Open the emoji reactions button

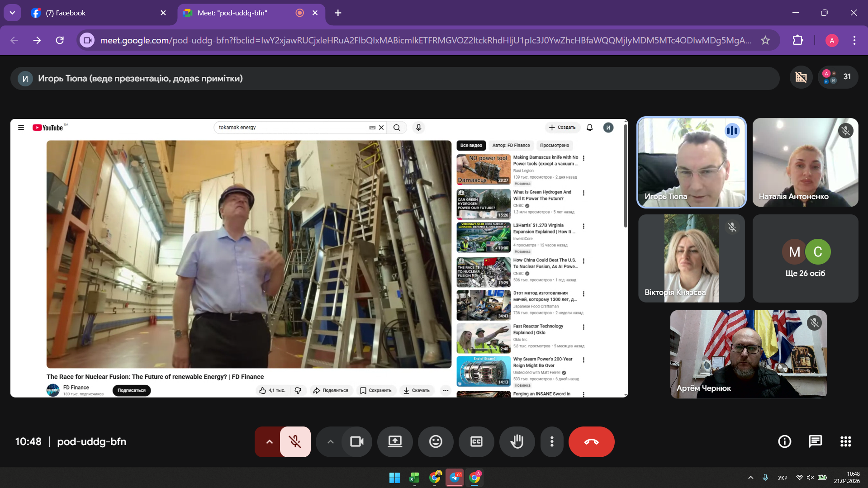pos(436,441)
